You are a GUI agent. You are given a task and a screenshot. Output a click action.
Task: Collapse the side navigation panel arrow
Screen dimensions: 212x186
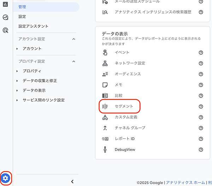click(72, 181)
